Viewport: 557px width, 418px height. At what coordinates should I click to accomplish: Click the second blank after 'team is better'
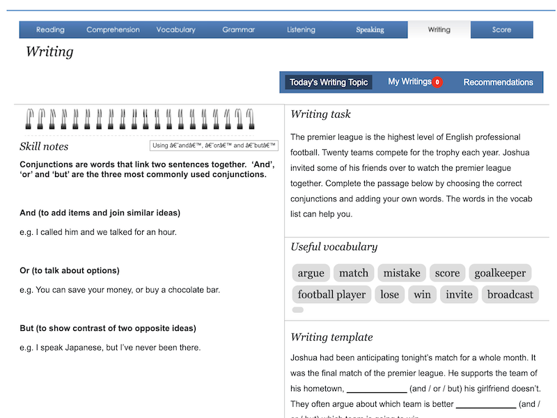pyautogui.click(x=486, y=404)
